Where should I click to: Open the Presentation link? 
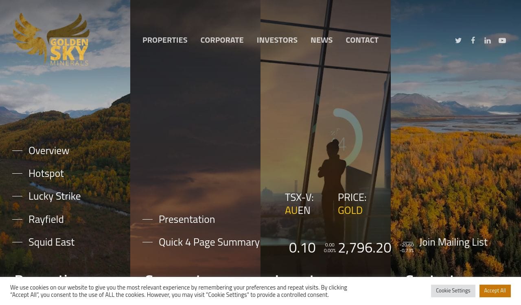coord(187,219)
